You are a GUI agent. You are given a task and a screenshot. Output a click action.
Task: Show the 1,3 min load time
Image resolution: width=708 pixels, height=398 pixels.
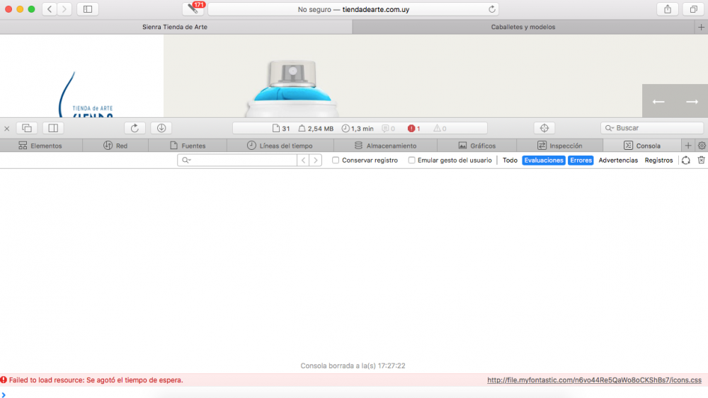coord(358,129)
